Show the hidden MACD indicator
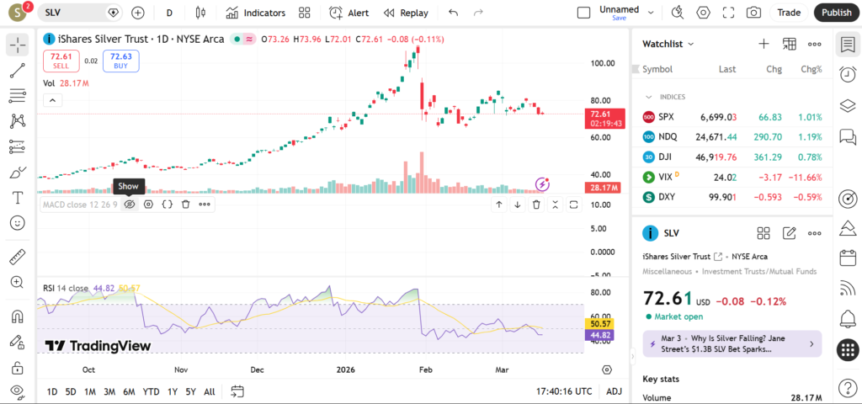 point(129,204)
